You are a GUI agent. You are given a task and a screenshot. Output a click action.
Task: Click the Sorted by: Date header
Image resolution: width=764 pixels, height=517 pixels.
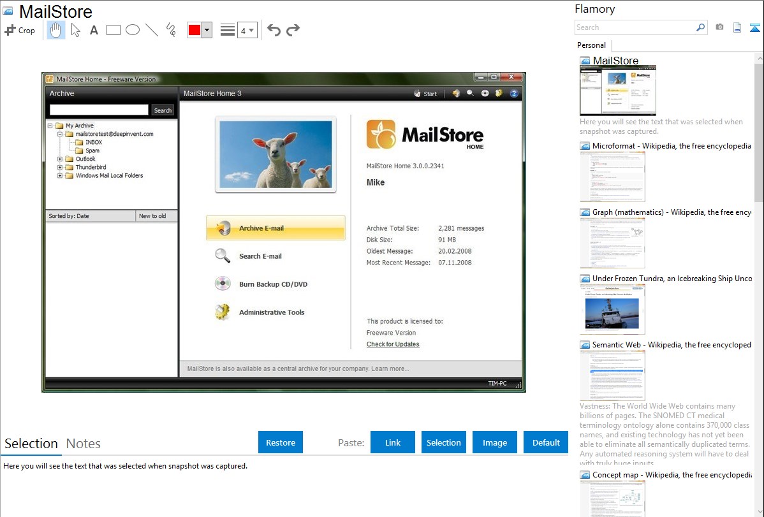(x=91, y=216)
